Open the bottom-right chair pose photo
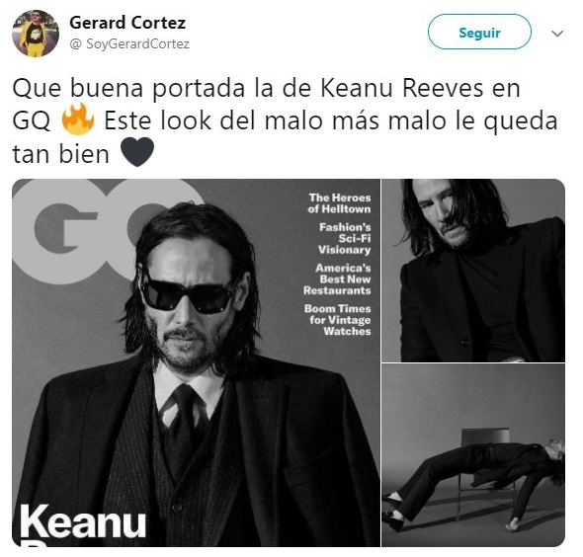 tap(473, 455)
